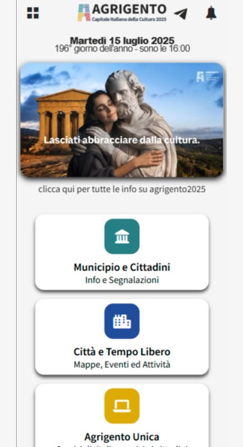
Task: Open the four-square grid menu icon
Action: coord(33,13)
